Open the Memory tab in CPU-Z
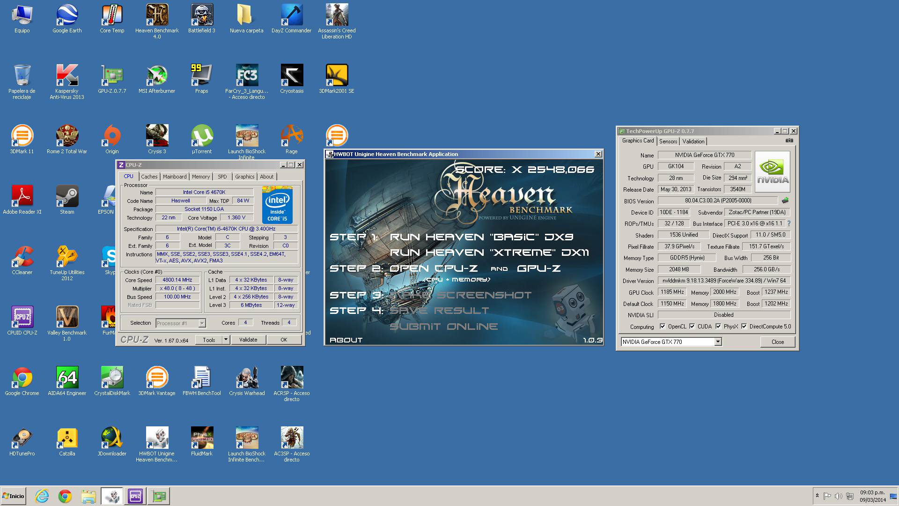 pos(201,177)
